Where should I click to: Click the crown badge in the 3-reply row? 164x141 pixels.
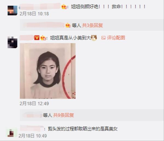[68, 25]
